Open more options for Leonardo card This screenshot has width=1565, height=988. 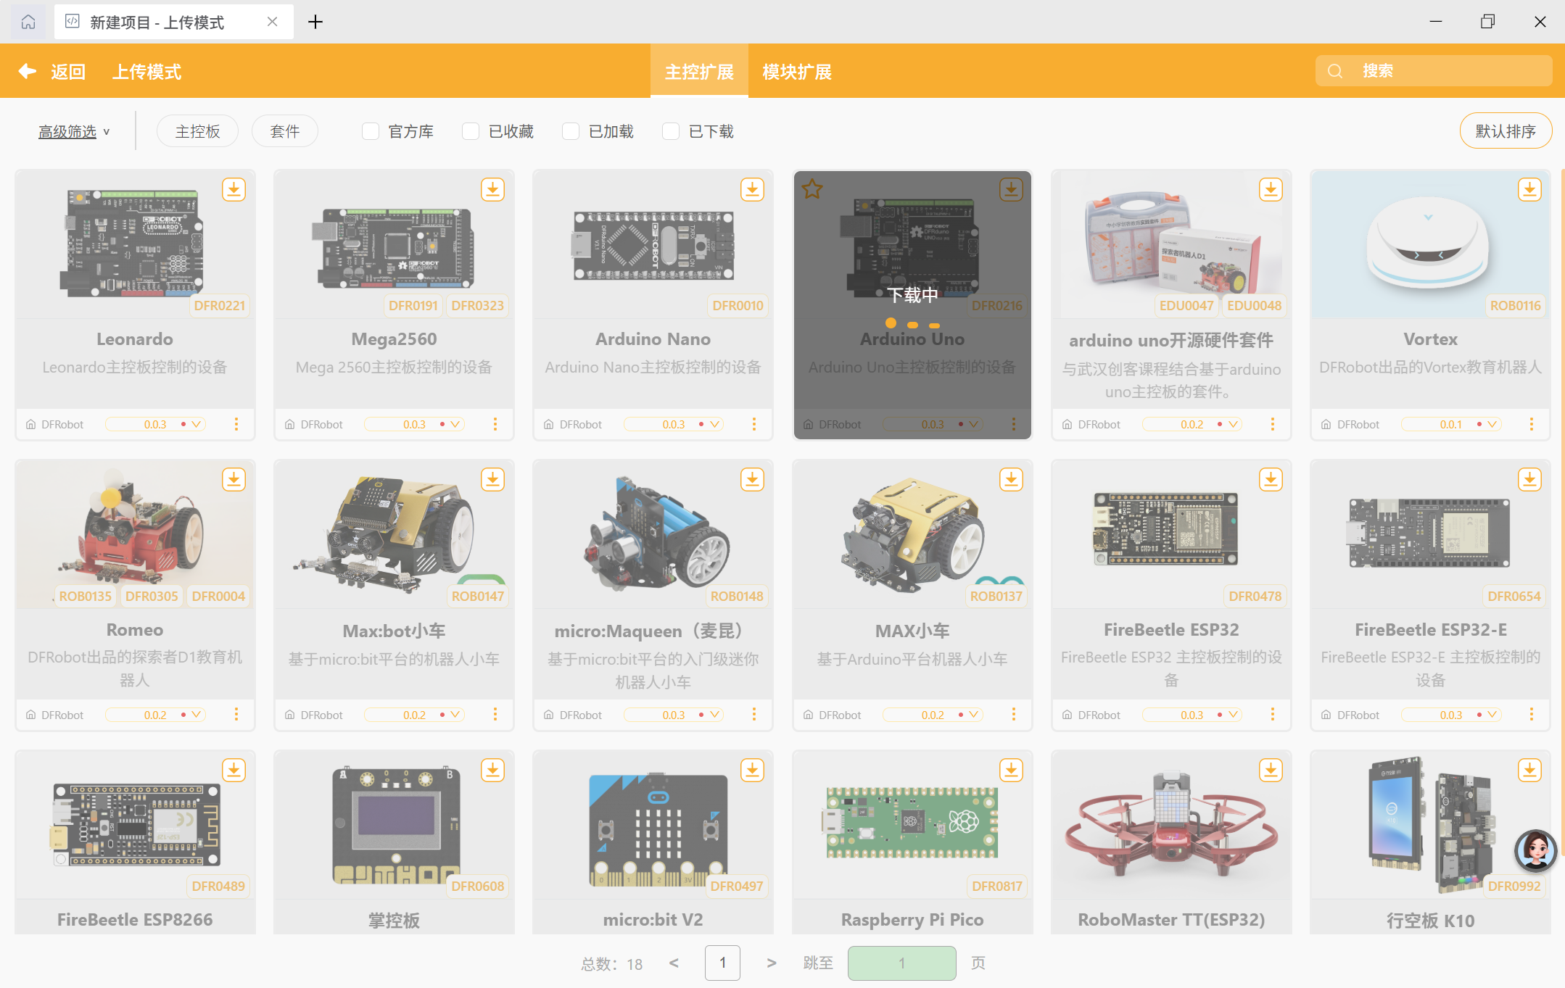pos(236,424)
